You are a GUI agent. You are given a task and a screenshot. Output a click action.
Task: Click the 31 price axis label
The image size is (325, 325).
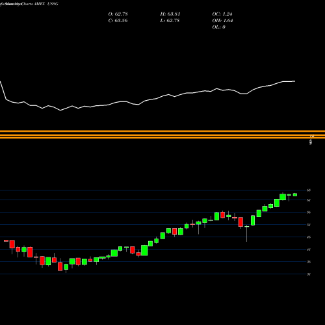[309, 274]
